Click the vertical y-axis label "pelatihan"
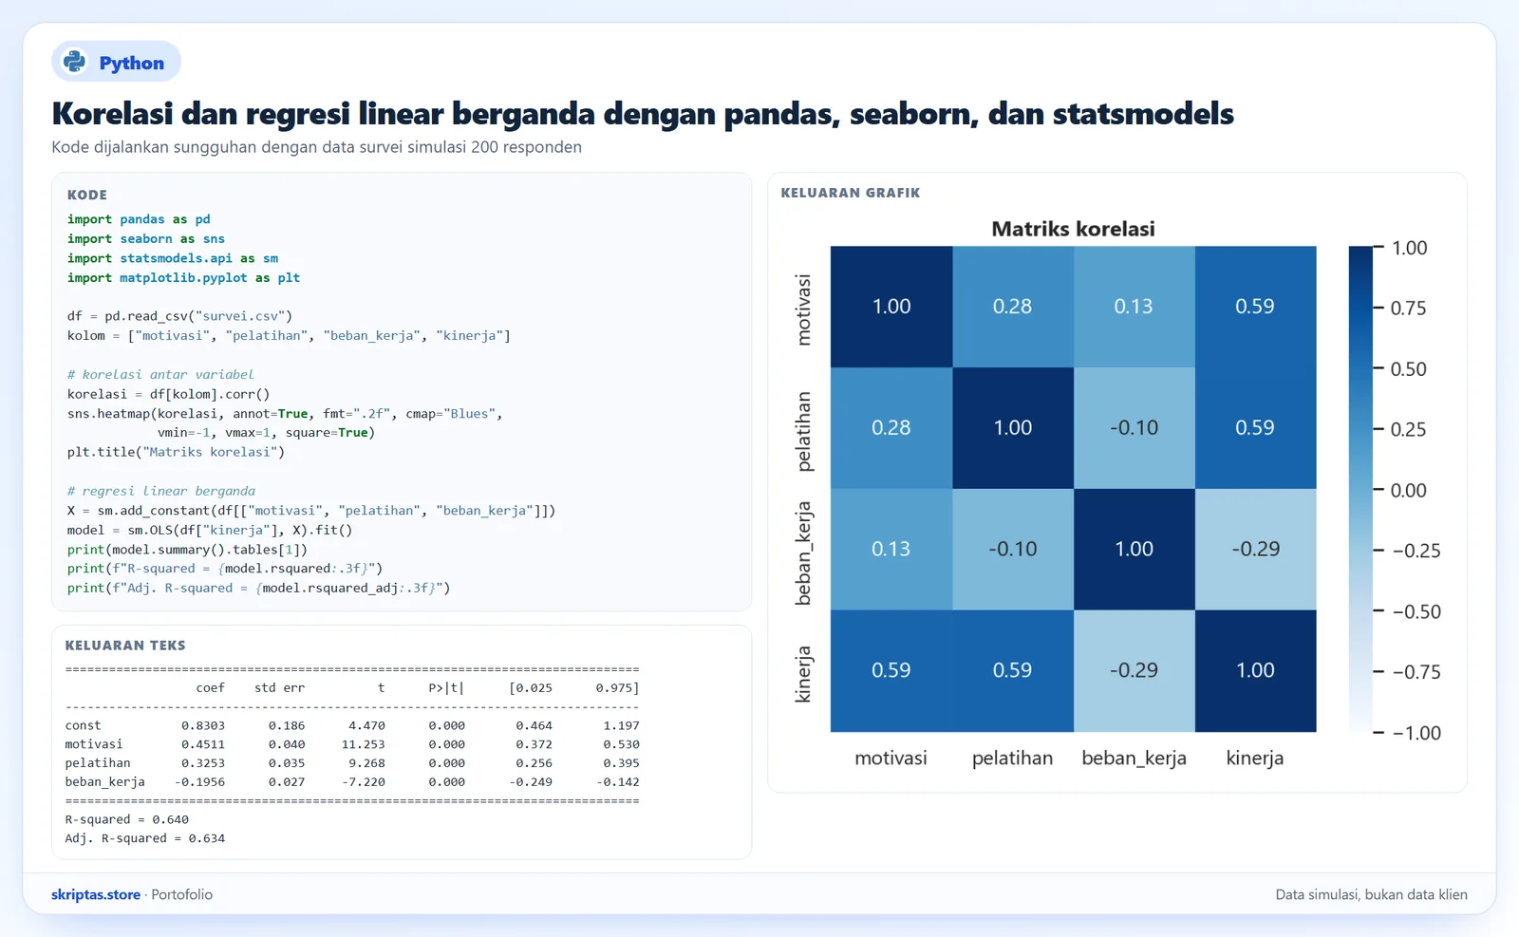This screenshot has height=937, width=1519. (803, 431)
